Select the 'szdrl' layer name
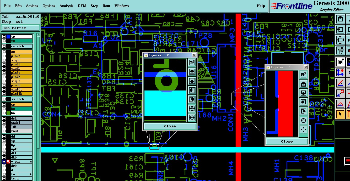This screenshot has height=181, width=350. [21, 123]
